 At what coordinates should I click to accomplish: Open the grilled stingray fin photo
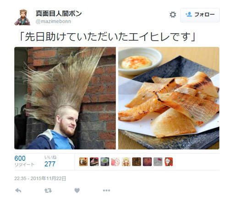pos(169,98)
